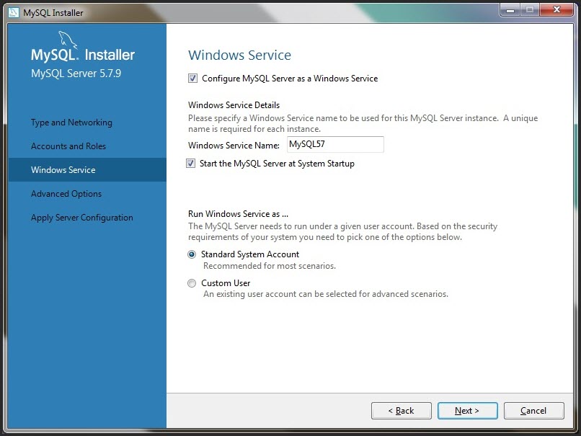Click the Run Windows Service as ... label
The height and width of the screenshot is (436, 581).
[x=239, y=214]
